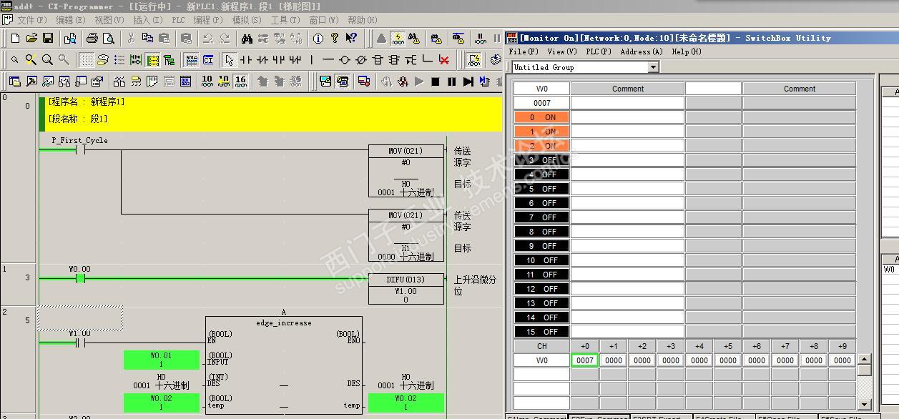Screen dimensions: 899x419
Task: Stop simulation with square stop icon
Action: point(436,82)
